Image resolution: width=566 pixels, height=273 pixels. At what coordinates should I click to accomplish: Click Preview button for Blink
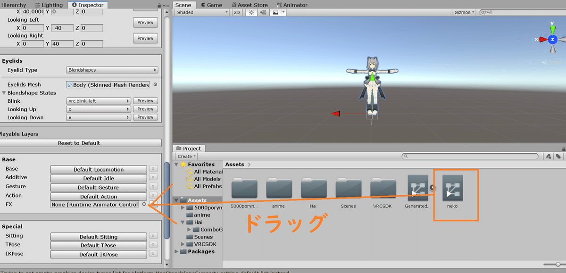[145, 101]
